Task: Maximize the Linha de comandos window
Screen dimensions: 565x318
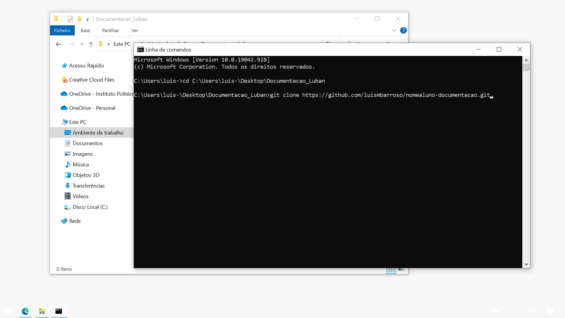Action: click(499, 49)
